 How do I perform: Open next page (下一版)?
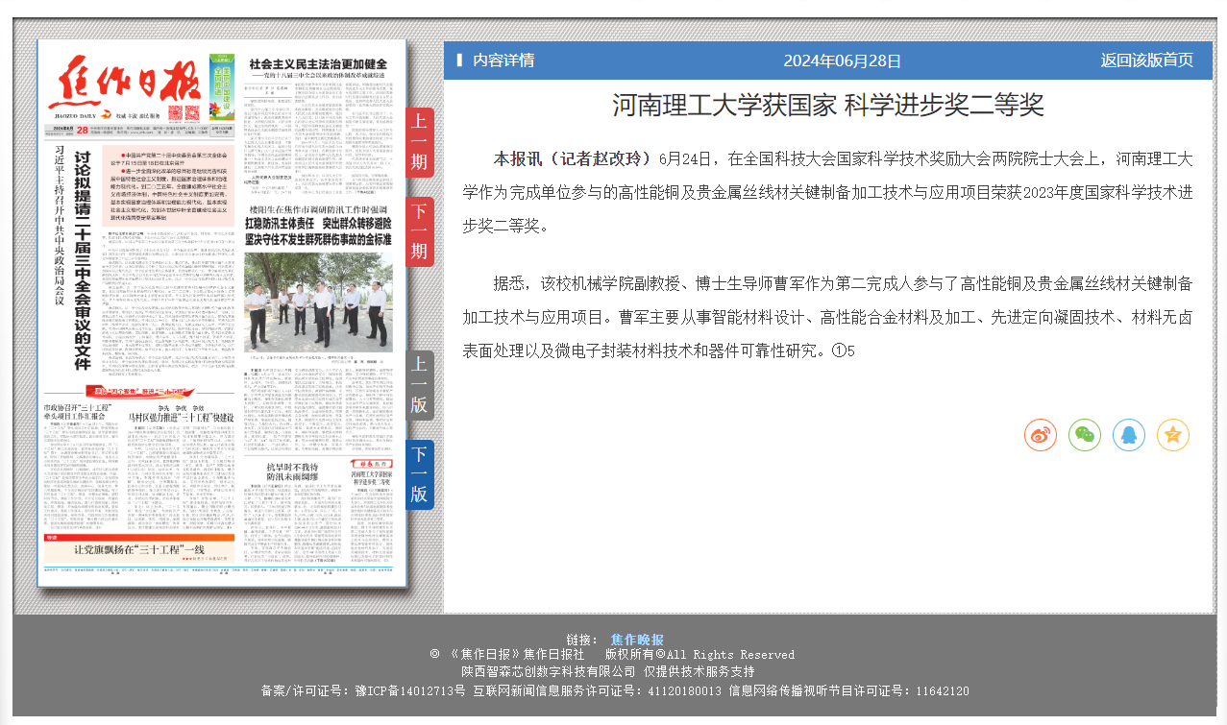click(420, 474)
